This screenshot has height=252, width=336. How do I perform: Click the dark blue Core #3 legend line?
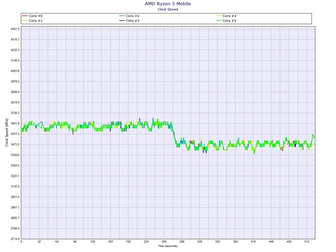point(122,21)
